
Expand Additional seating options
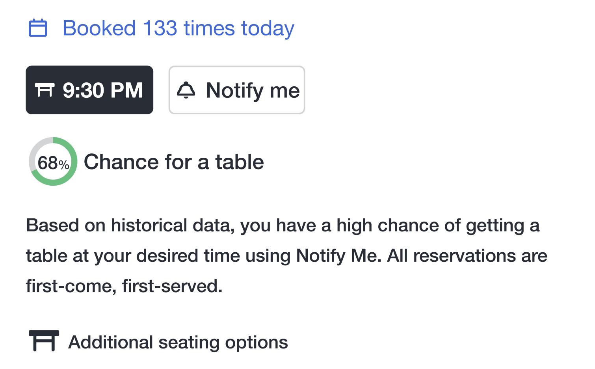pos(178,342)
